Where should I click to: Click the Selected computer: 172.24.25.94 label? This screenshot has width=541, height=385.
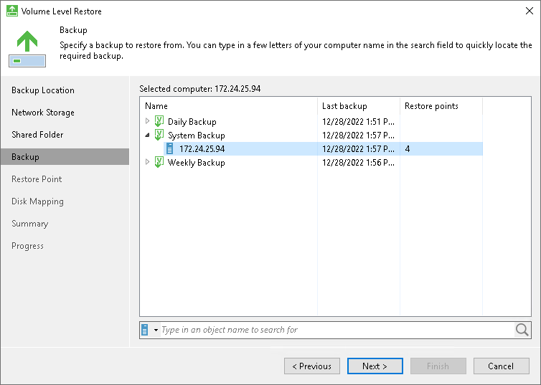(x=199, y=89)
